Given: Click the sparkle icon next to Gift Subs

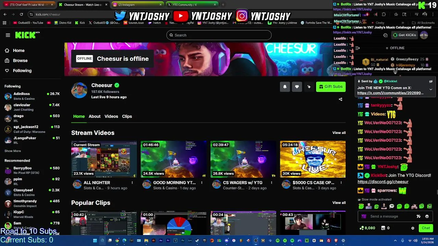Looking at the screenshot, I should [x=309, y=87].
